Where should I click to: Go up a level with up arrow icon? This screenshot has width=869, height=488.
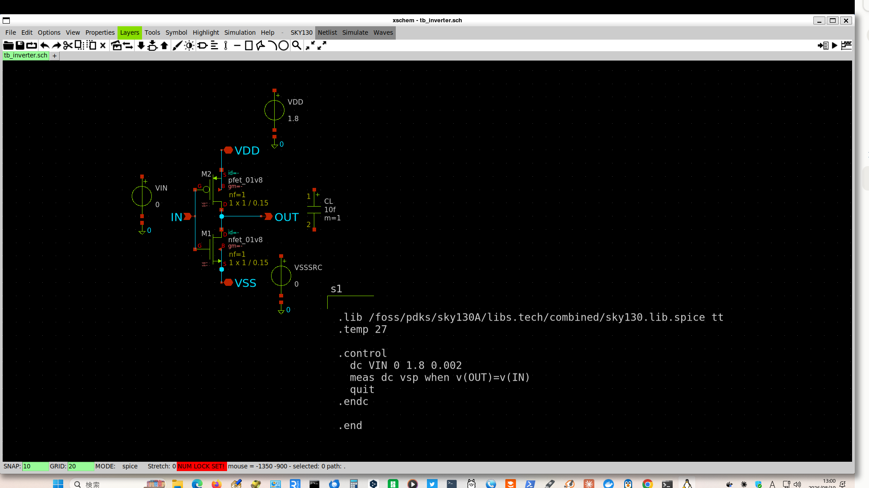pyautogui.click(x=164, y=45)
